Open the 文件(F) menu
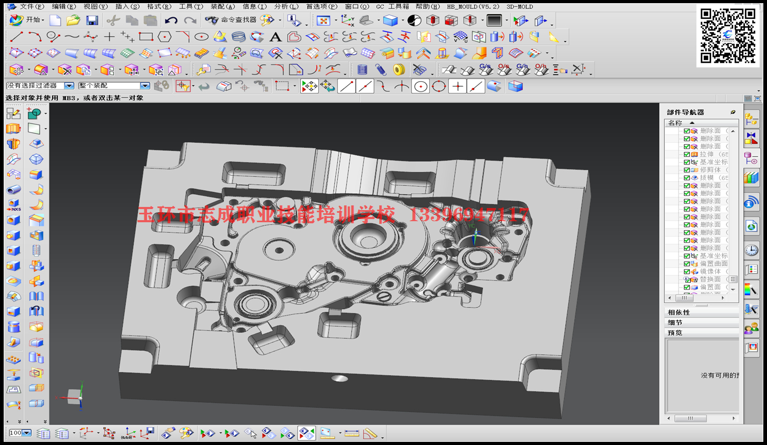 [x=32, y=6]
